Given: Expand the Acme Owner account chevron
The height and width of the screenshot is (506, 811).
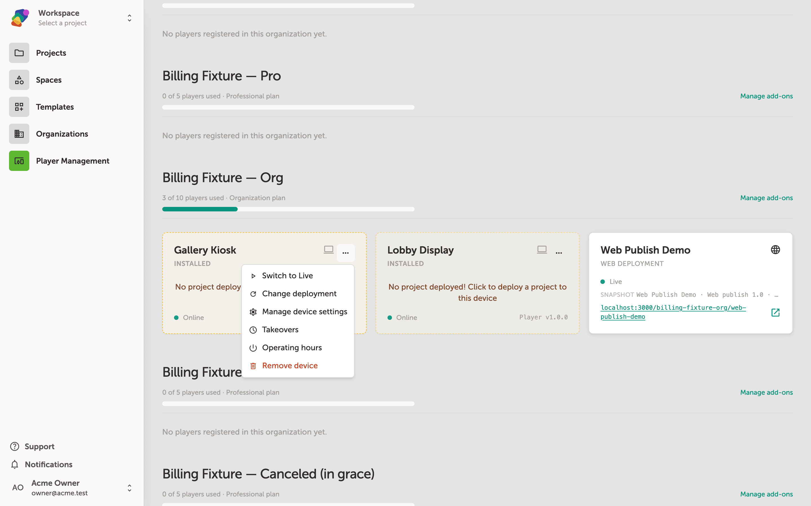Looking at the screenshot, I should (x=129, y=488).
